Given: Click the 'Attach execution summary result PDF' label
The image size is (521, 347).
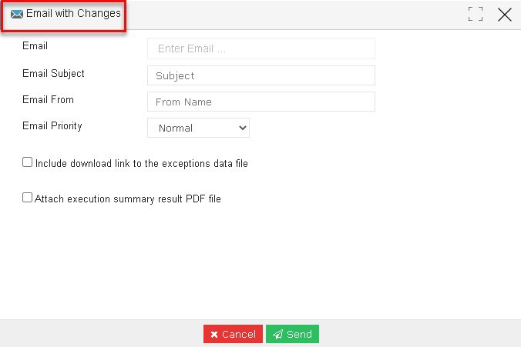Looking at the screenshot, I should click(128, 199).
